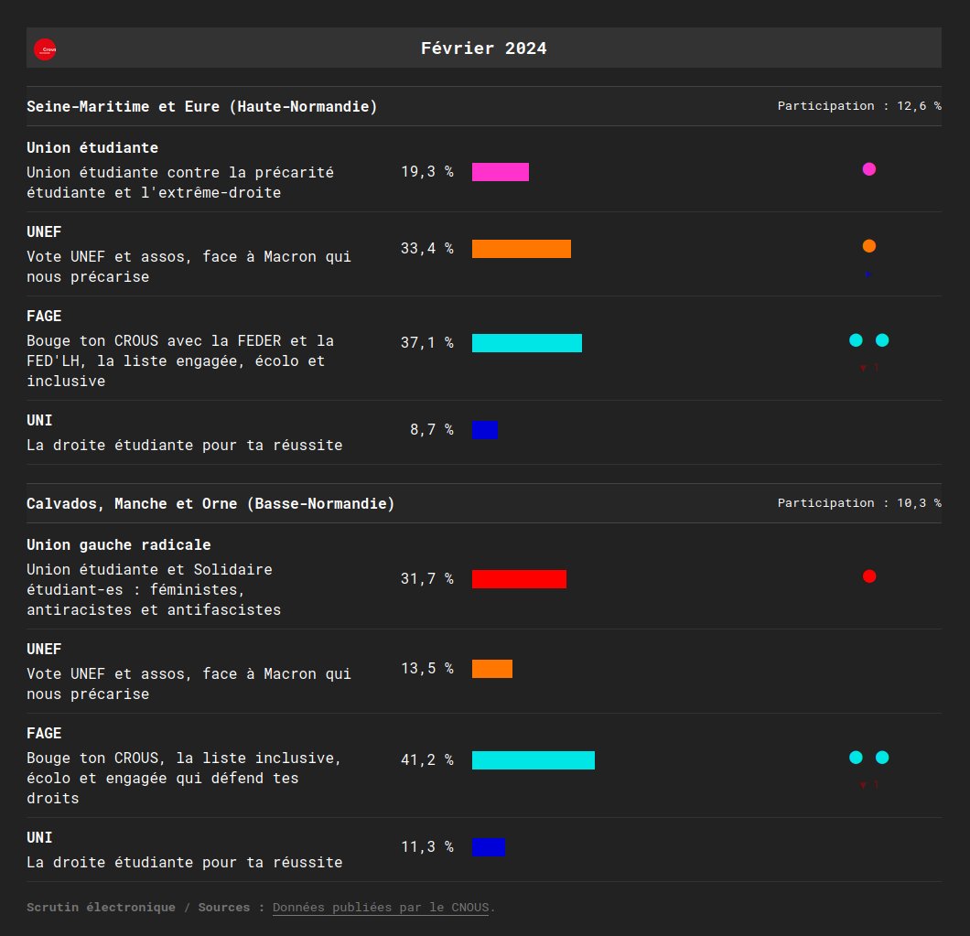Click the red 31,7 % result bar
The image size is (970, 936).
[519, 579]
